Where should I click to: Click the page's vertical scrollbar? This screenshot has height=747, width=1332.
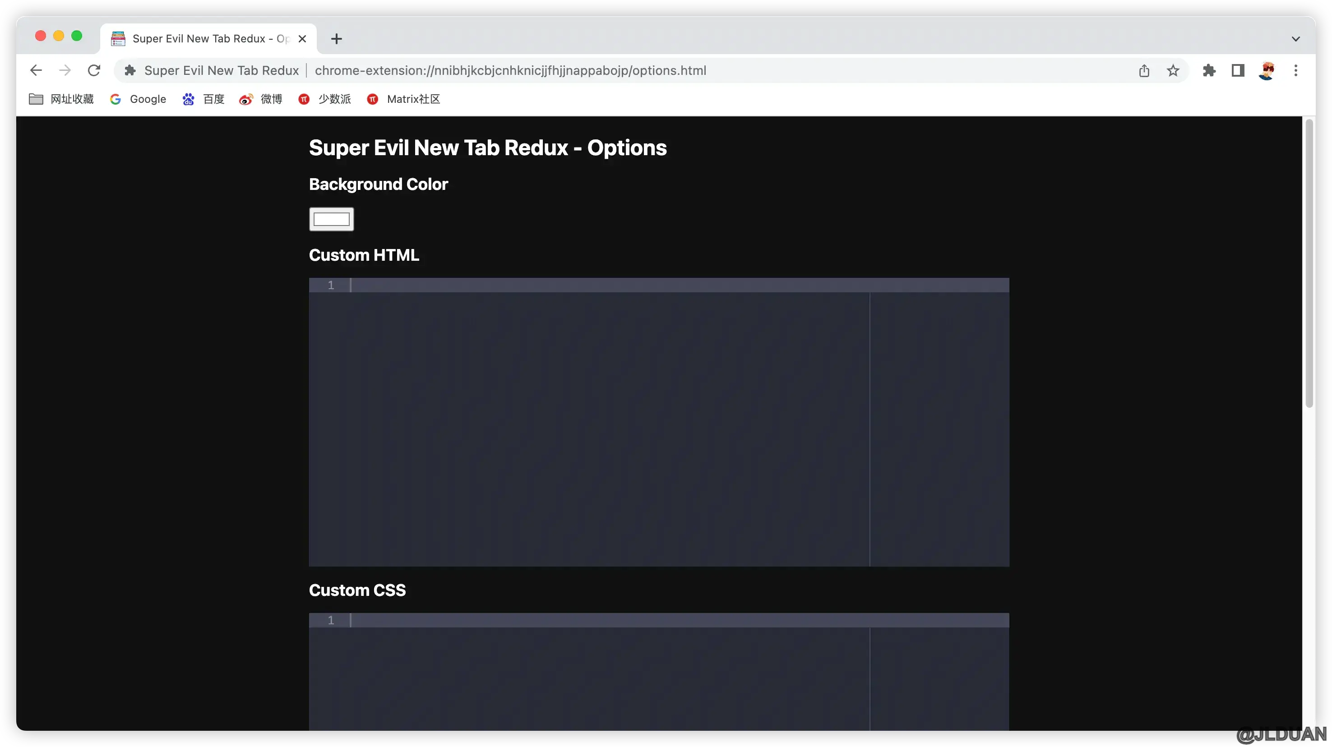(1309, 263)
